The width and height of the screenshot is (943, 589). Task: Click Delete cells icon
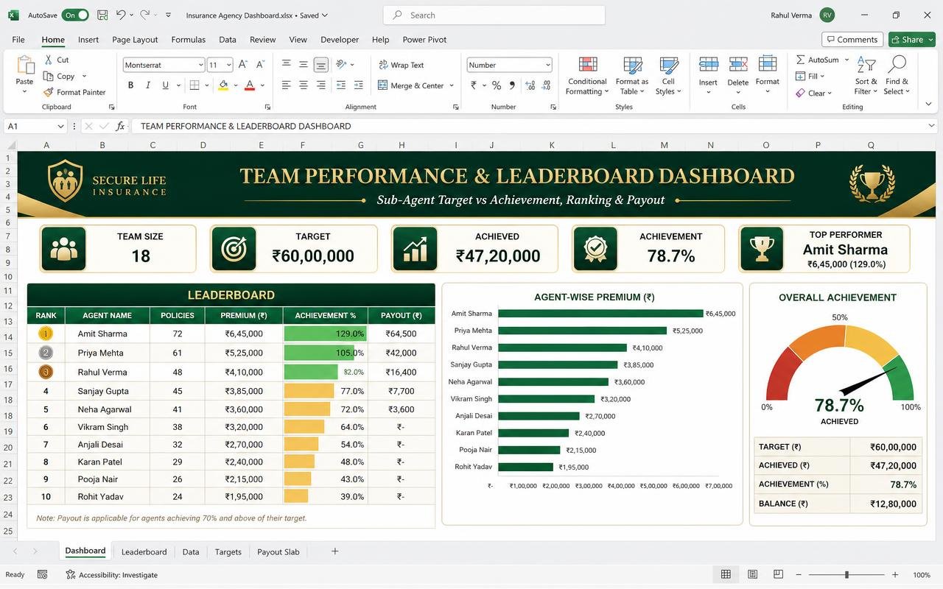click(737, 65)
